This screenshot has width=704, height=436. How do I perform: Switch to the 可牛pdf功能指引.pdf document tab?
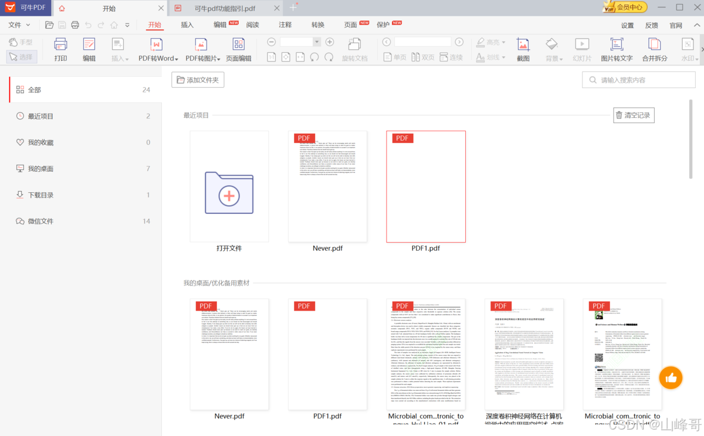[x=226, y=8]
